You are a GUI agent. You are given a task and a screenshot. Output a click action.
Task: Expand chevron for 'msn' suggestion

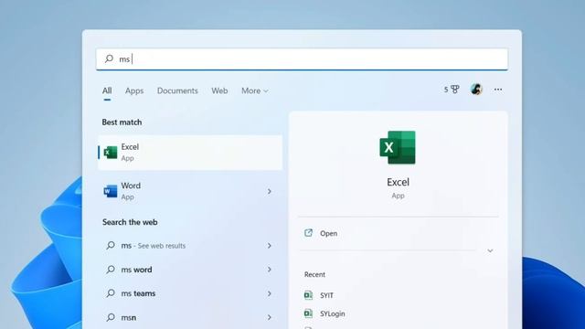[270, 317]
